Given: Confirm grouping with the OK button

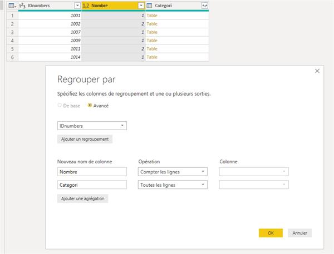Looking at the screenshot, I should point(271,233).
